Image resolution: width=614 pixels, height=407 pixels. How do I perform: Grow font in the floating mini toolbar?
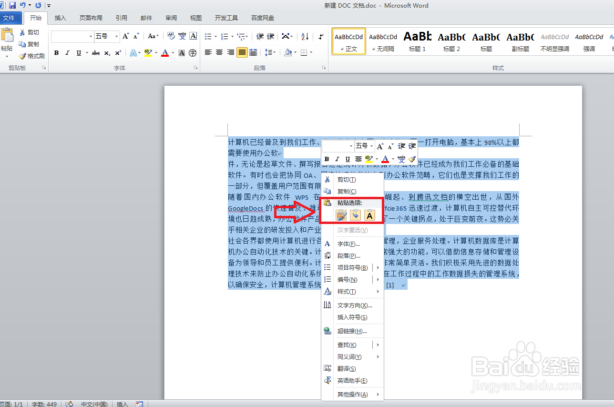pos(380,146)
